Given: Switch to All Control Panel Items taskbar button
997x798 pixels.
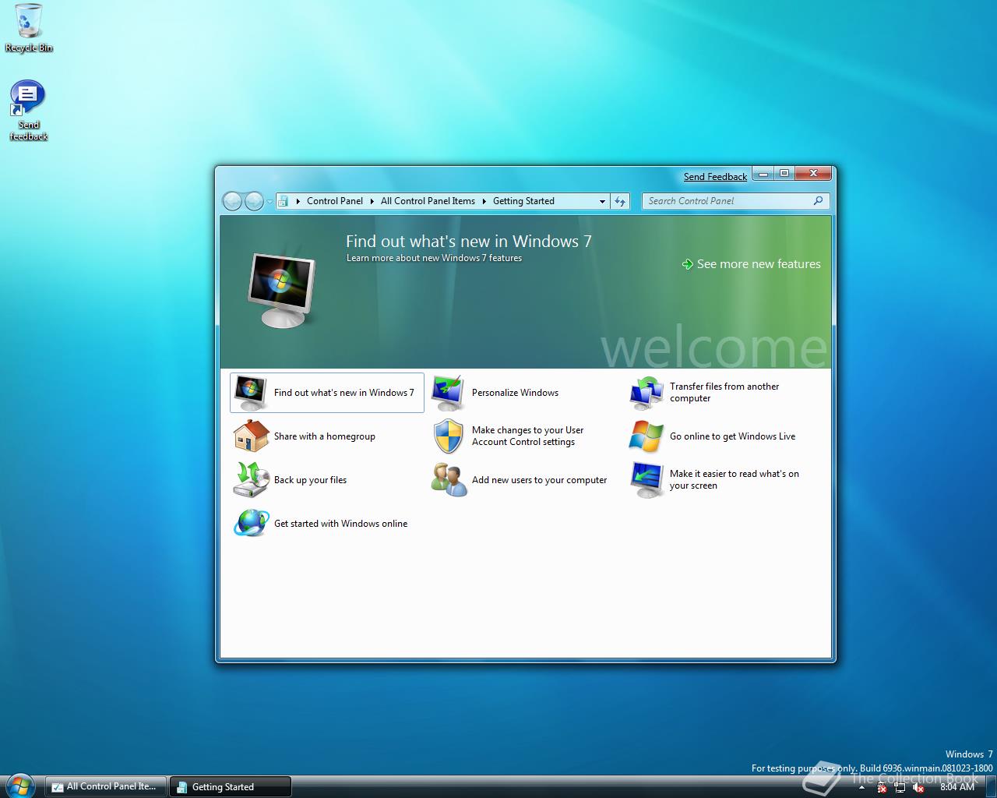Looking at the screenshot, I should 106,786.
